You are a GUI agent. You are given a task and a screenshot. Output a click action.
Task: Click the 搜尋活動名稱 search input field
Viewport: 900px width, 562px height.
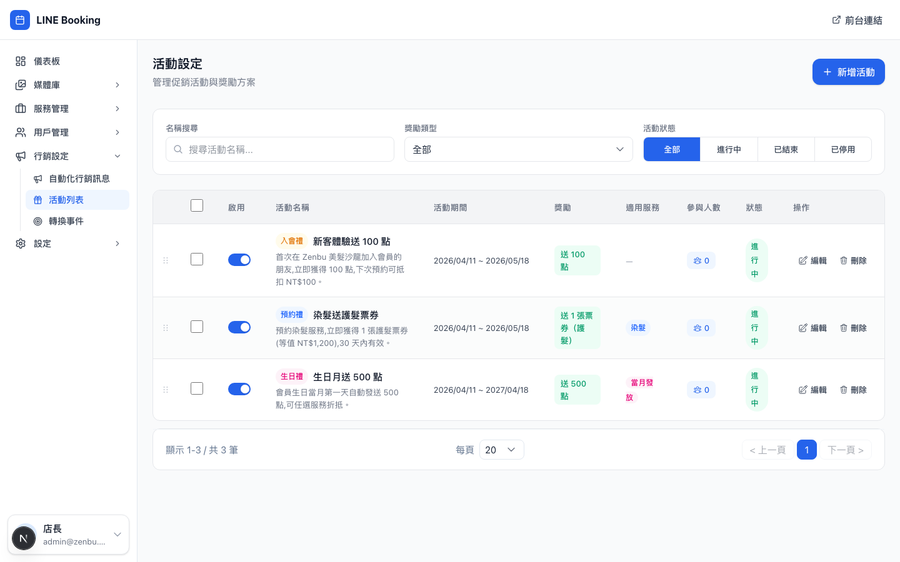click(280, 149)
